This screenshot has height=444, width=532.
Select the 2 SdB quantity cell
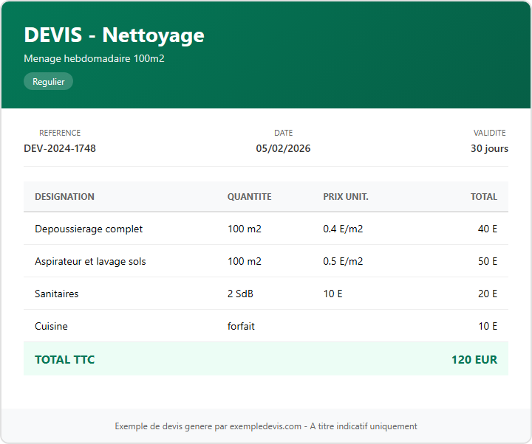click(240, 294)
